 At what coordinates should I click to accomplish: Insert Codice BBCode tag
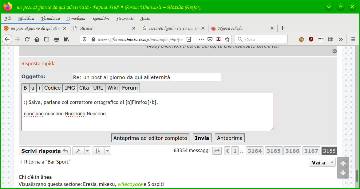[x=52, y=88]
